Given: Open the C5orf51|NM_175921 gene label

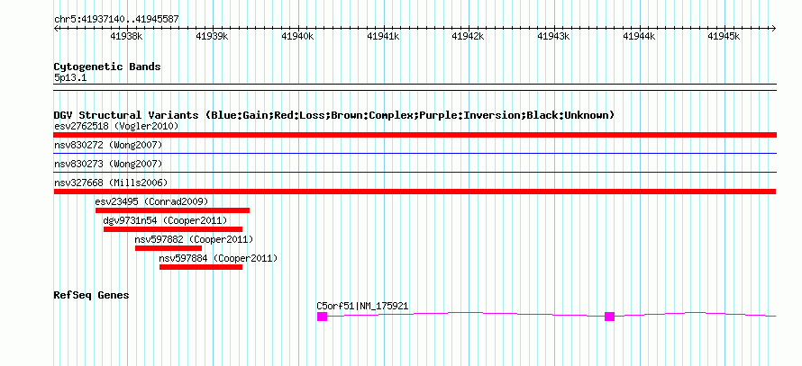Looking at the screenshot, I should tap(362, 307).
